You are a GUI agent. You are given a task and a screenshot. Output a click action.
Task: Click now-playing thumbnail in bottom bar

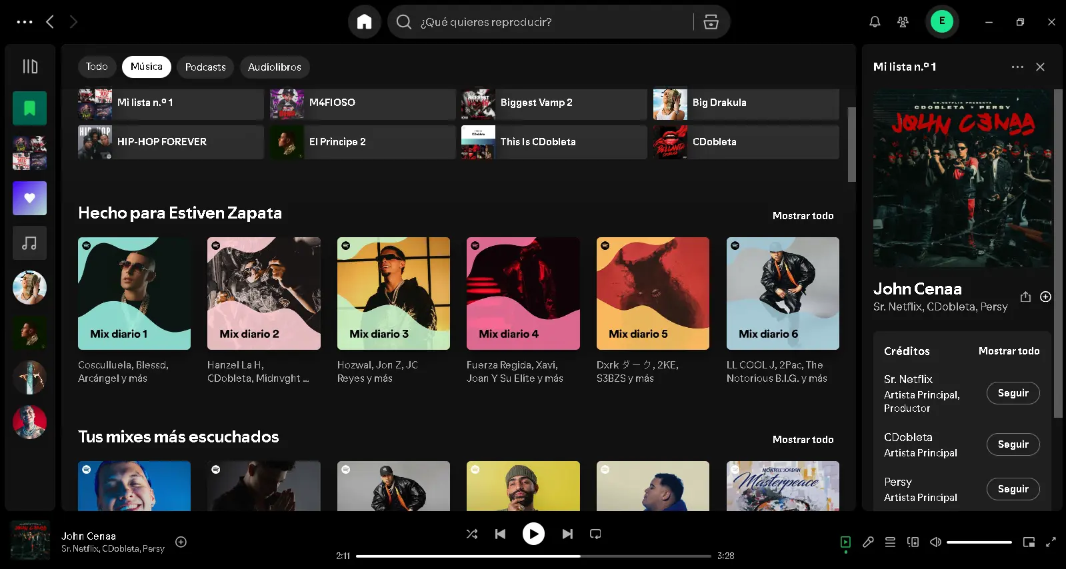click(x=30, y=540)
